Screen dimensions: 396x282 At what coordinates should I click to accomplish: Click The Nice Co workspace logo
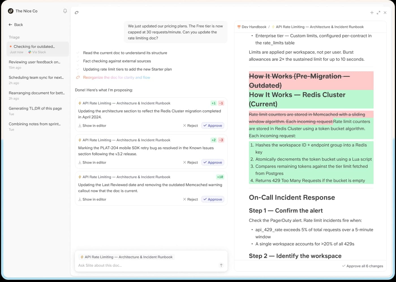pyautogui.click(x=11, y=11)
